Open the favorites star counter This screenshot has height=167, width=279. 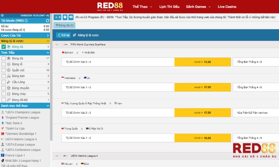click(58, 17)
